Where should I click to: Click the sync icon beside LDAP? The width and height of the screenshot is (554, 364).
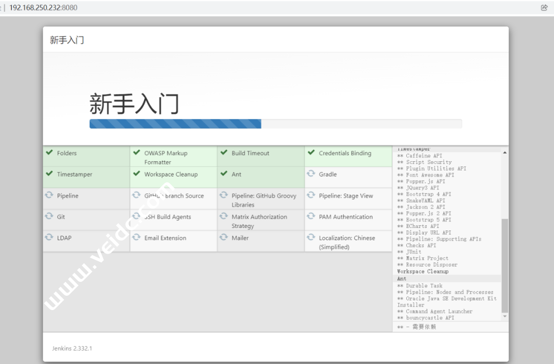pyautogui.click(x=49, y=237)
